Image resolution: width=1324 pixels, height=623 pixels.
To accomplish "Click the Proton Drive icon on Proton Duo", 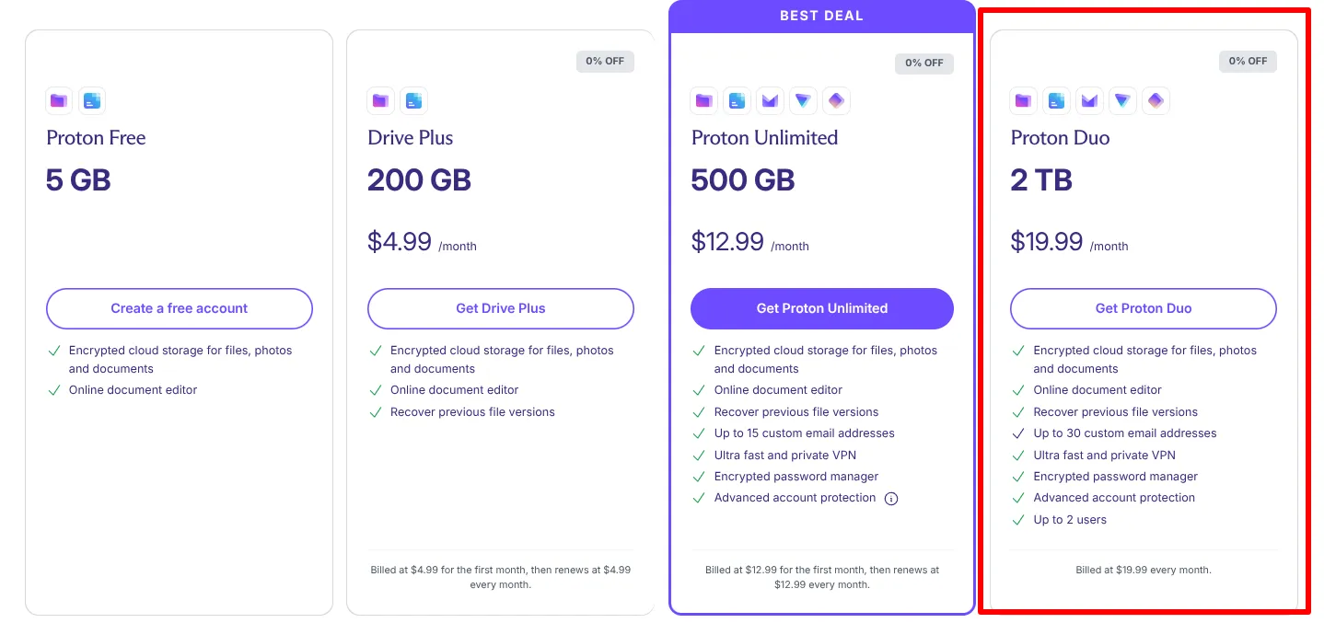I will pos(1023,100).
